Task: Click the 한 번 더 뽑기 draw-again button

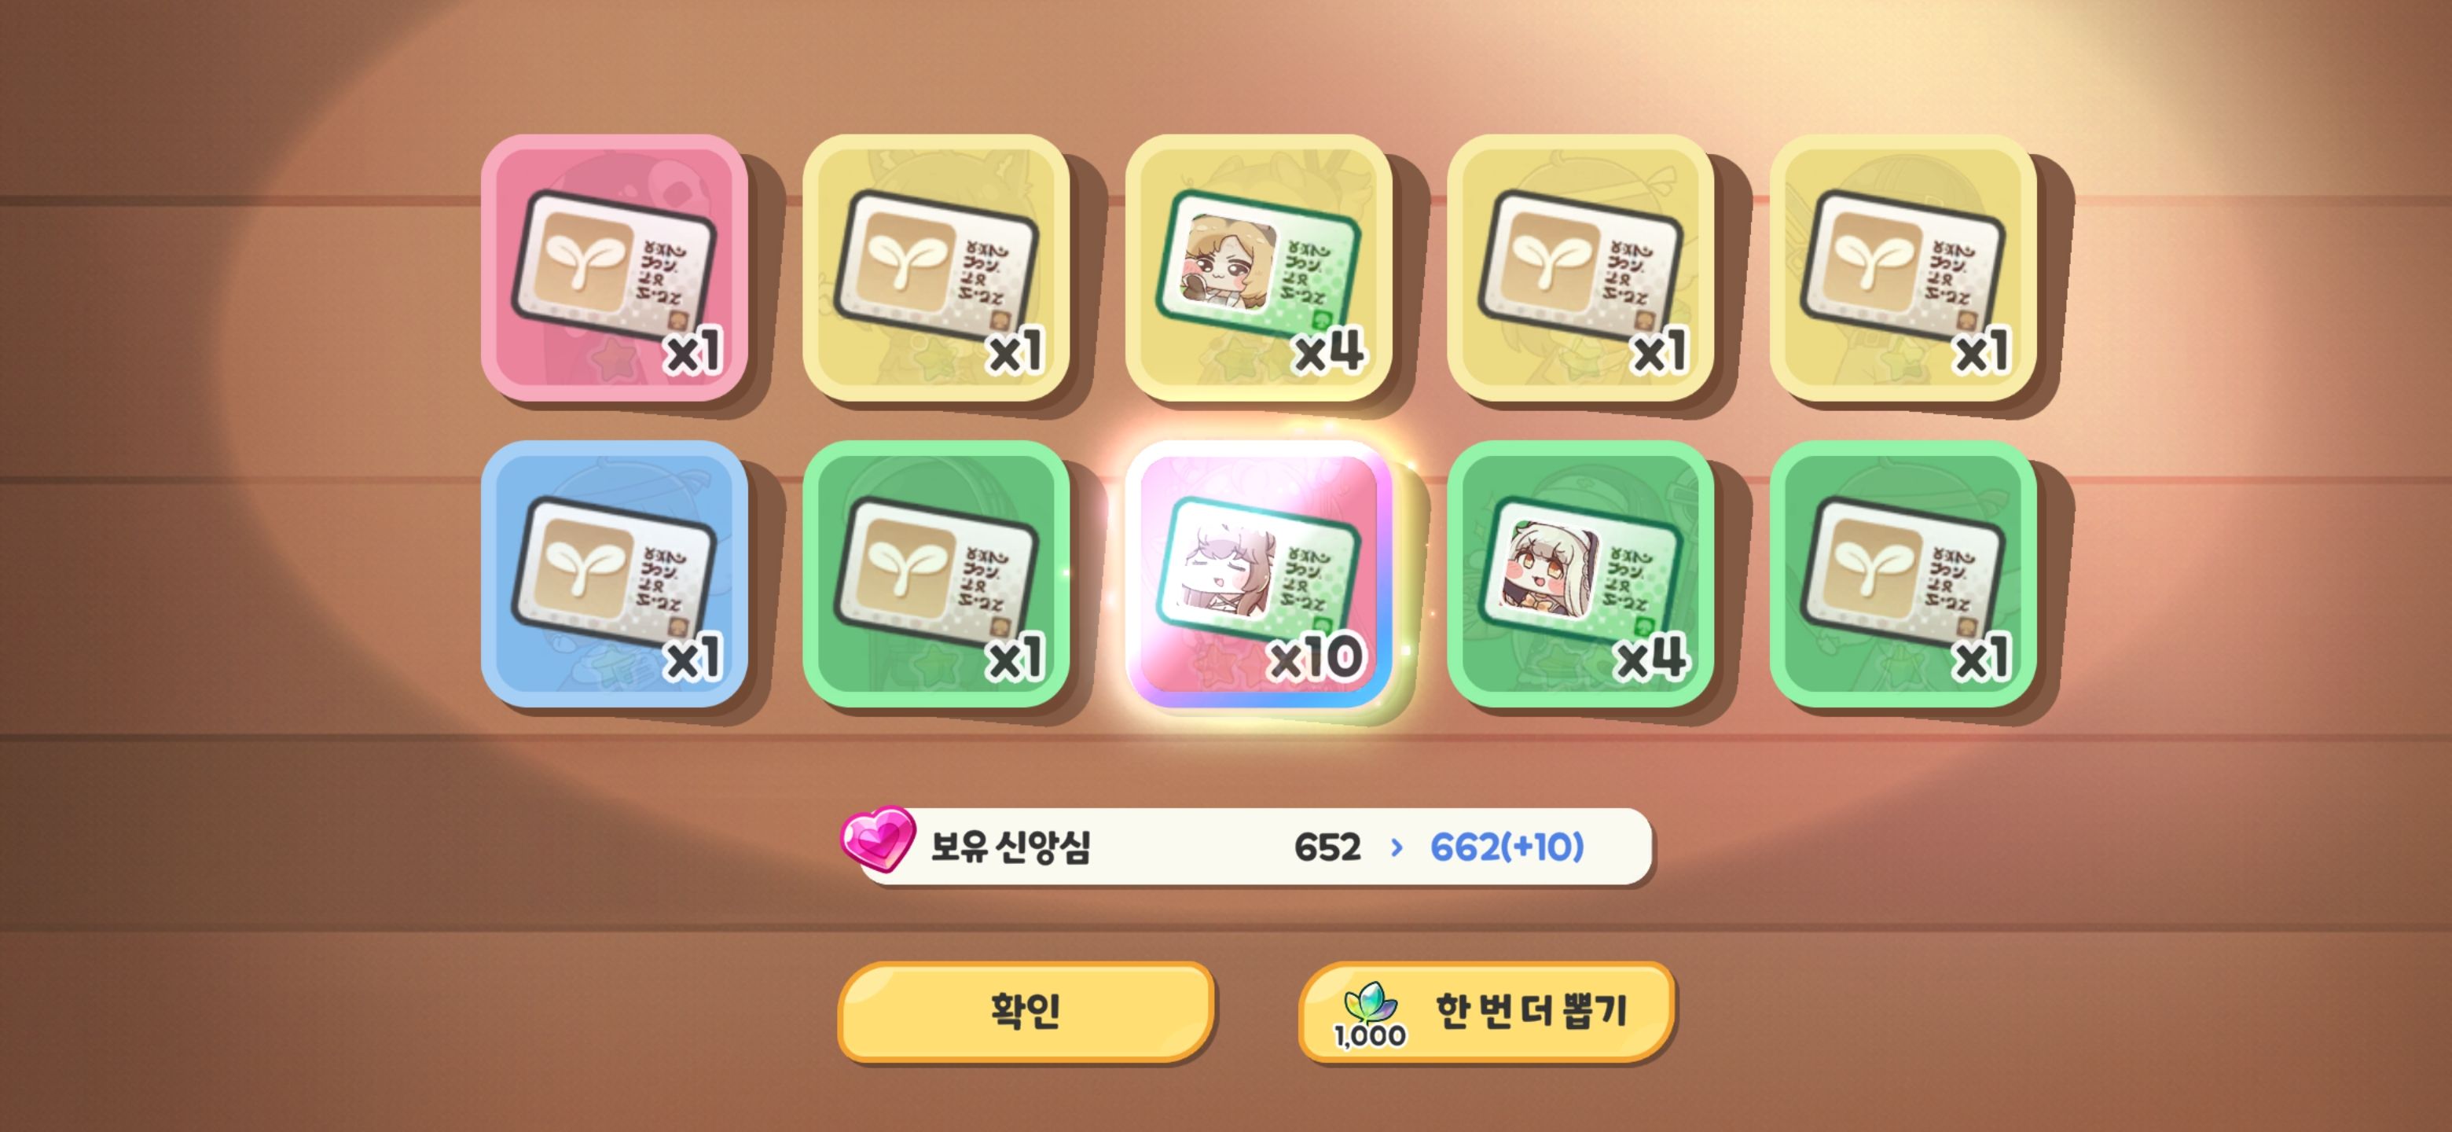Action: tap(1485, 1011)
